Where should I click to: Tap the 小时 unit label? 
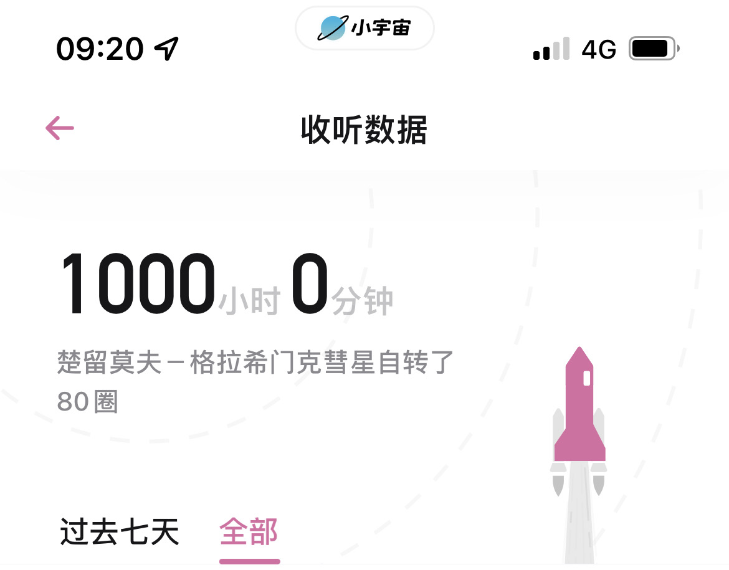tap(250, 301)
